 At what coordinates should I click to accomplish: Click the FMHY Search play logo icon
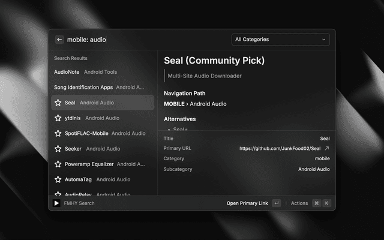click(x=56, y=203)
